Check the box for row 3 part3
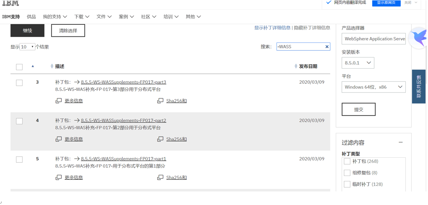This screenshot has width=428, height=205. tap(19, 83)
